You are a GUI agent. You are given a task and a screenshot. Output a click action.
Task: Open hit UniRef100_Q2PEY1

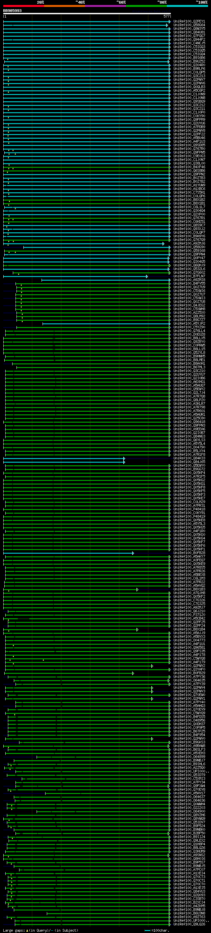coord(189,22)
